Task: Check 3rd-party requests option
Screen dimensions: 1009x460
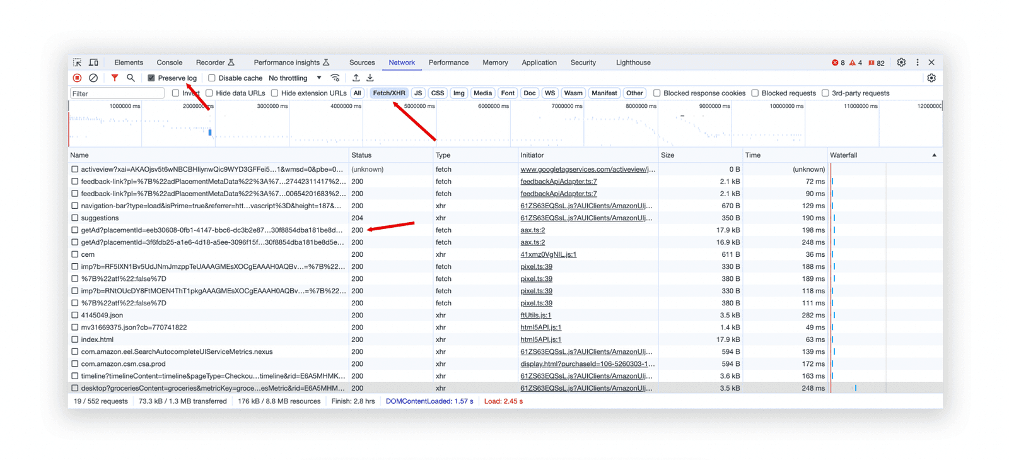Action: (x=825, y=93)
